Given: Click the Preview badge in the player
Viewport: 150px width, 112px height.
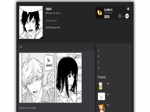Looking at the screenshot, I should pyautogui.click(x=107, y=17).
